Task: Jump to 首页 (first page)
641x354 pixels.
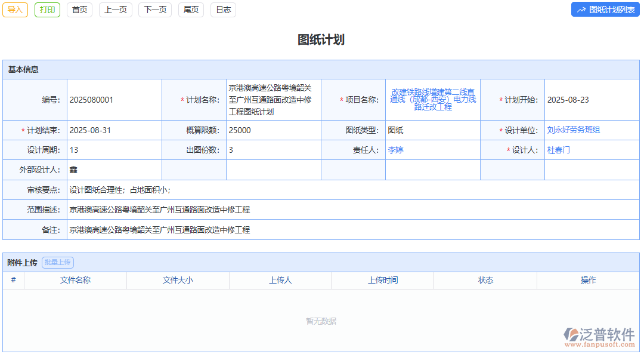Action: pyautogui.click(x=79, y=10)
